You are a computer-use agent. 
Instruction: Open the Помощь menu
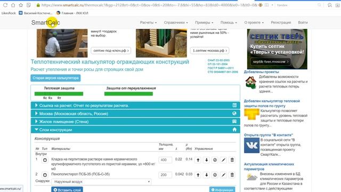[x=229, y=22]
